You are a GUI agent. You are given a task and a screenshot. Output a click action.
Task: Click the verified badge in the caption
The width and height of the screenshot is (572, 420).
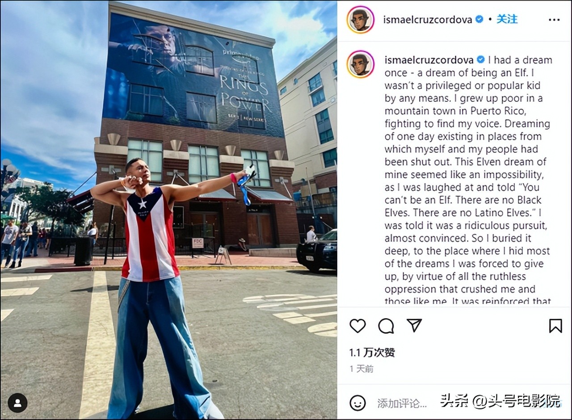pyautogui.click(x=481, y=59)
